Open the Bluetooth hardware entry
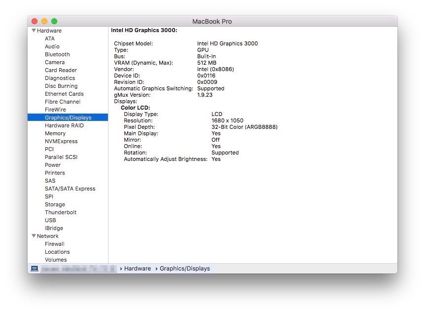425x313 pixels. (57, 54)
